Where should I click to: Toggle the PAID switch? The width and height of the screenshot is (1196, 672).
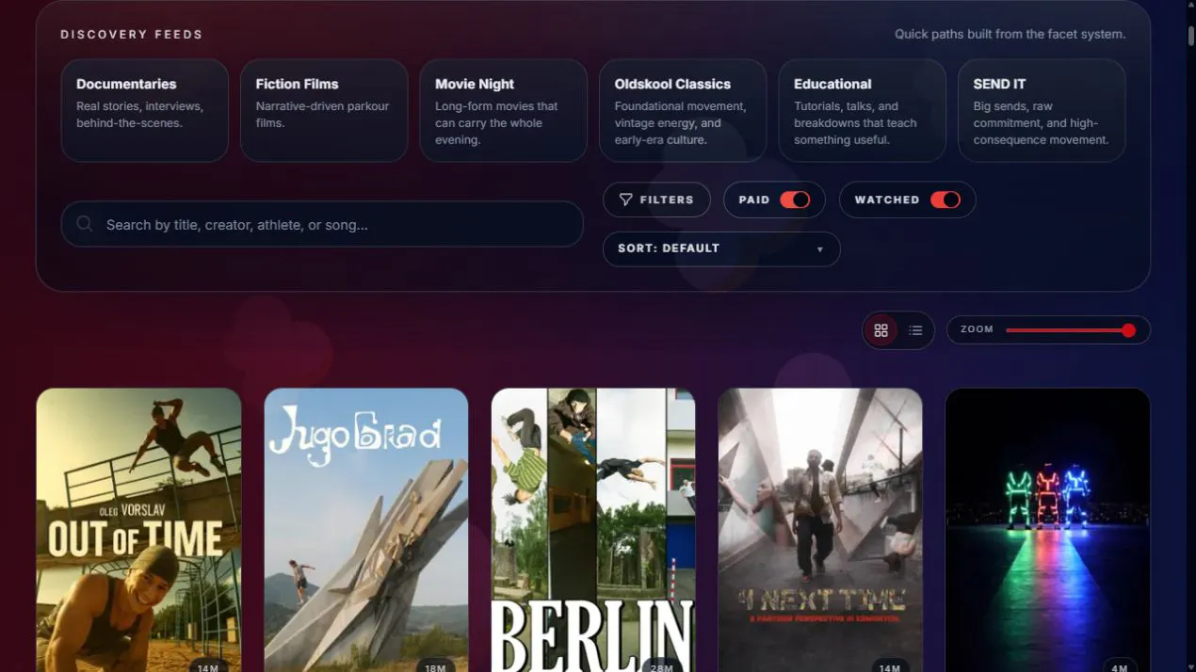pos(795,200)
